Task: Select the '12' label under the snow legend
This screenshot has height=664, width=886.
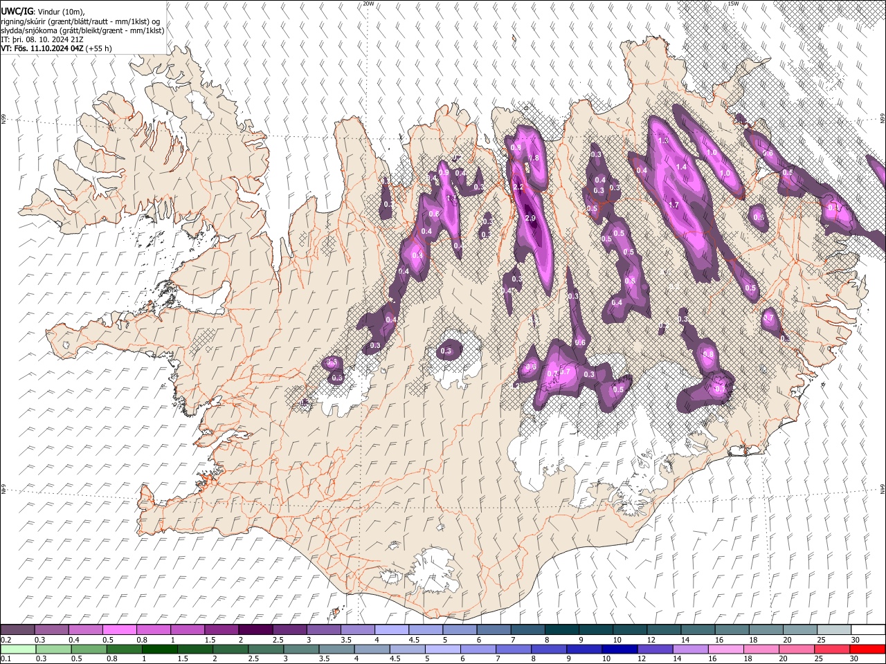Action: click(x=651, y=640)
